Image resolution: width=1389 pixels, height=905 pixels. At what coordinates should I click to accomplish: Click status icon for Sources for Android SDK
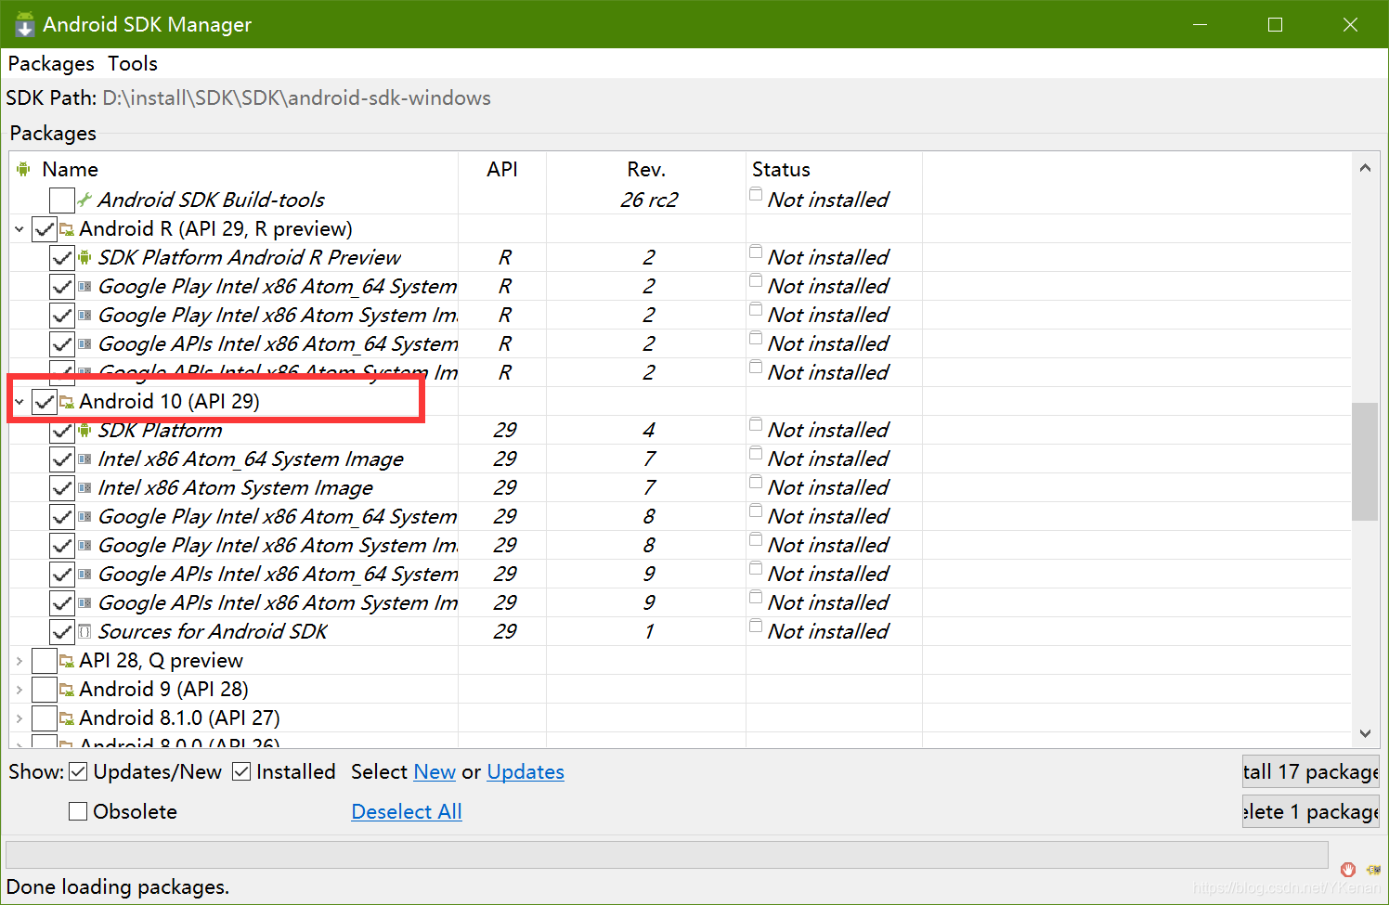point(756,627)
